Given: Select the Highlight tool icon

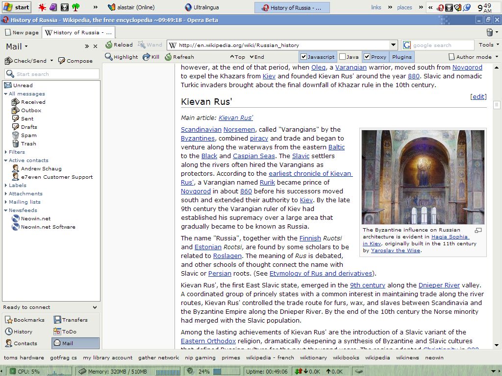Looking at the screenshot, I should 109,57.
